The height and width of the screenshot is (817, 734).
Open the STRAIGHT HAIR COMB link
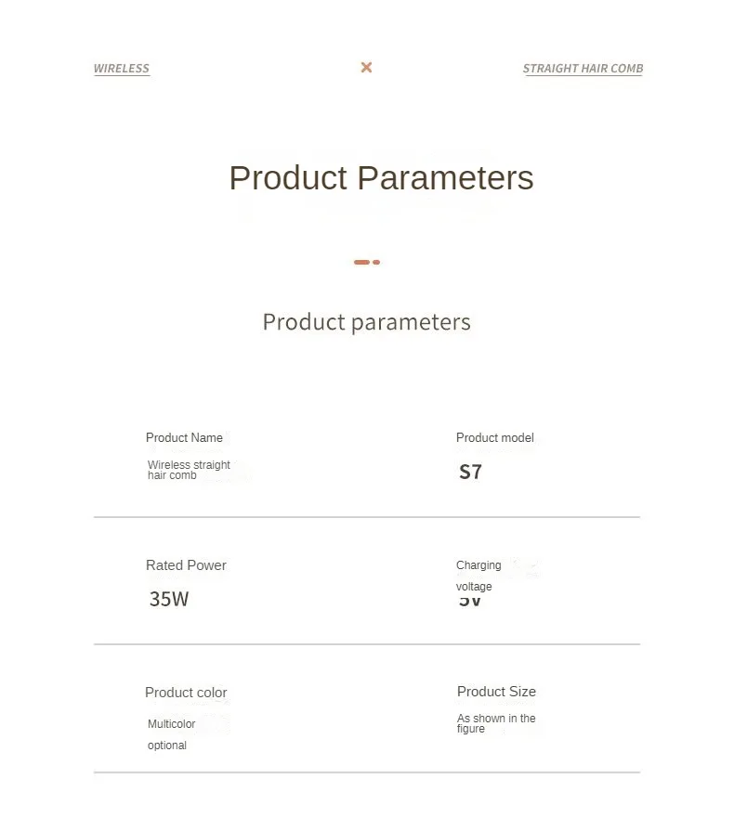point(583,69)
